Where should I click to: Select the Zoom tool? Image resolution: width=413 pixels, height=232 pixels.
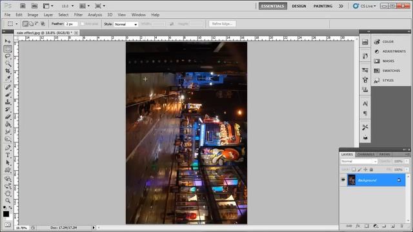tap(8, 200)
